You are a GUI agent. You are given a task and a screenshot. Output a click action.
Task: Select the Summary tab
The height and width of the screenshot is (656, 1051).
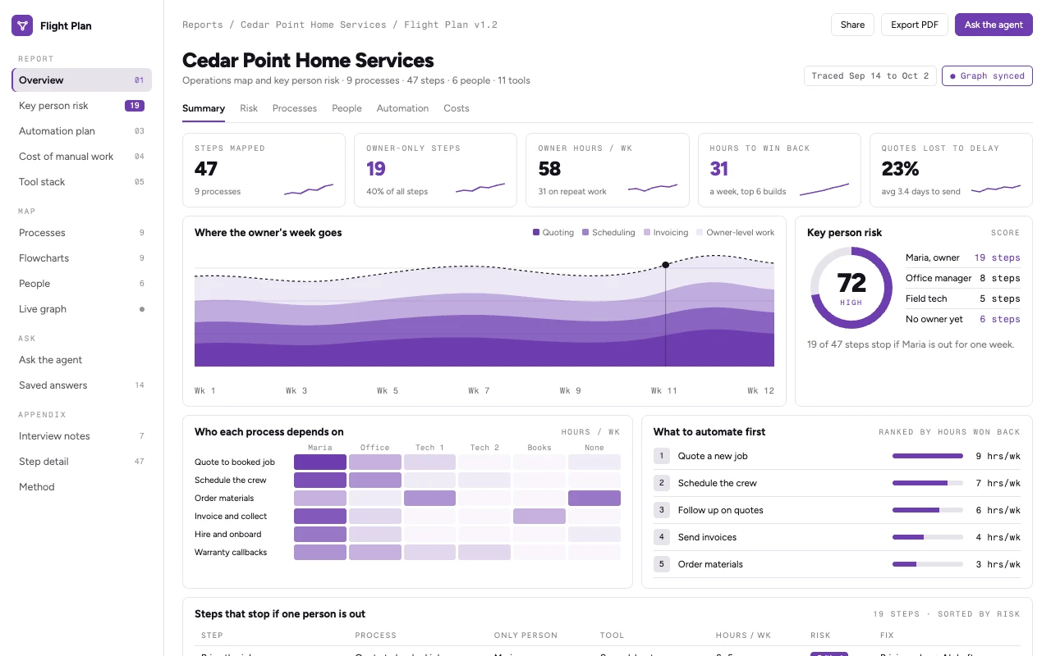point(204,108)
